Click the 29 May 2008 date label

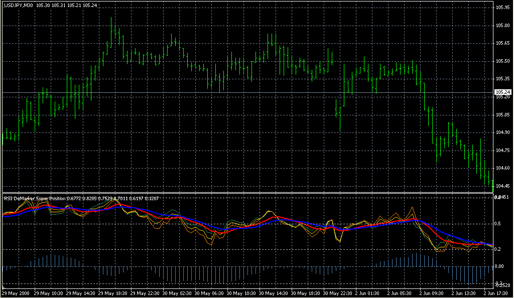(15, 293)
